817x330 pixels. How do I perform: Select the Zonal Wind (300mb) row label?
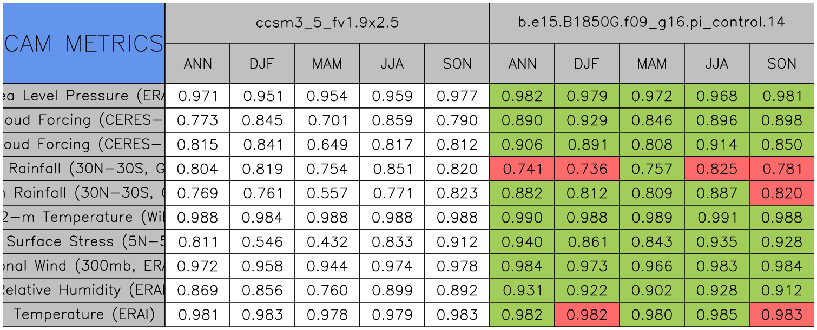tap(84, 266)
